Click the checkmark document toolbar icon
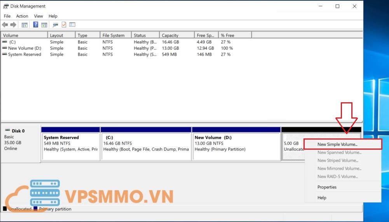Image resolution: width=389 pixels, height=222 pixels. coord(64,25)
